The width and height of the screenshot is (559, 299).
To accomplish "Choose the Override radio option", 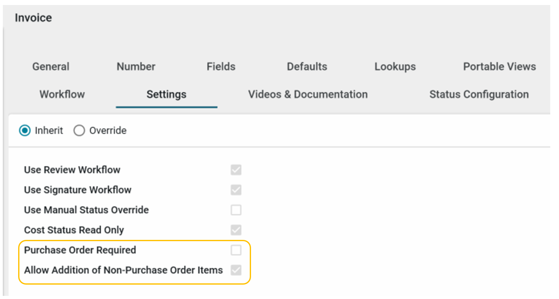I will click(79, 130).
